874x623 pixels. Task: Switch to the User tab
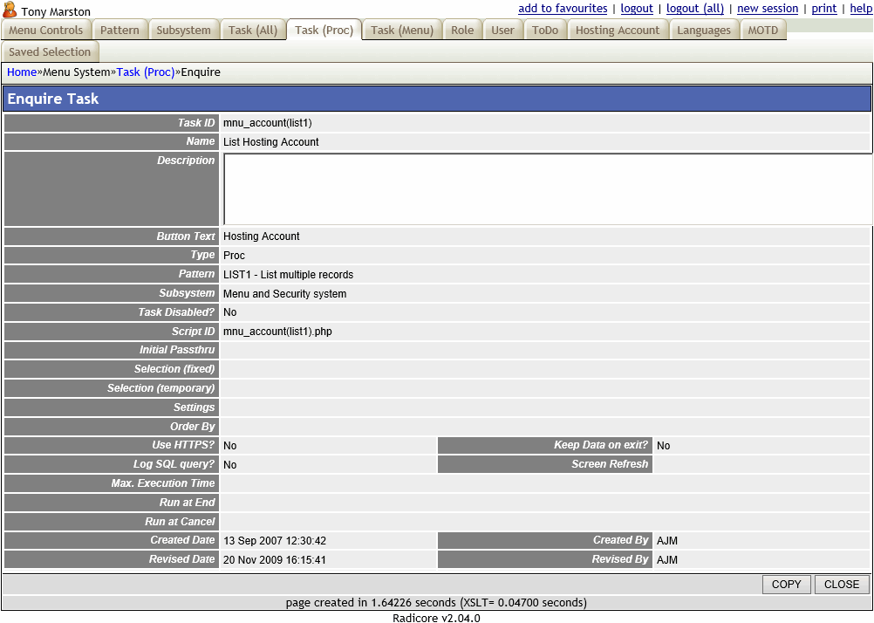coord(502,30)
